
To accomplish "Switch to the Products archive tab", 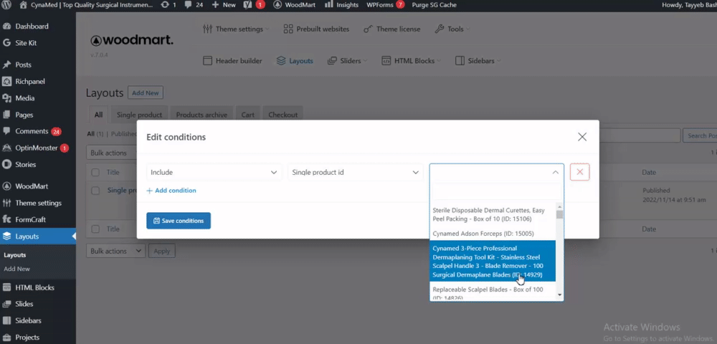I will tap(201, 115).
